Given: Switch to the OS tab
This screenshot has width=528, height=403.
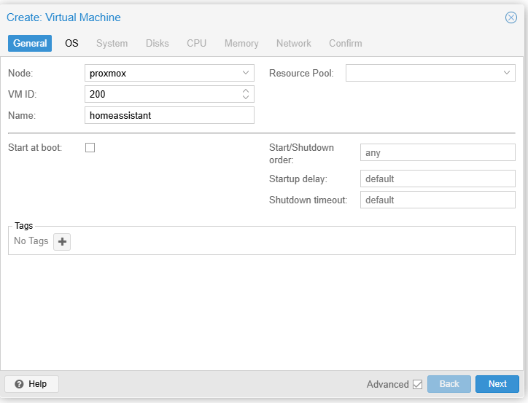Looking at the screenshot, I should pos(71,44).
